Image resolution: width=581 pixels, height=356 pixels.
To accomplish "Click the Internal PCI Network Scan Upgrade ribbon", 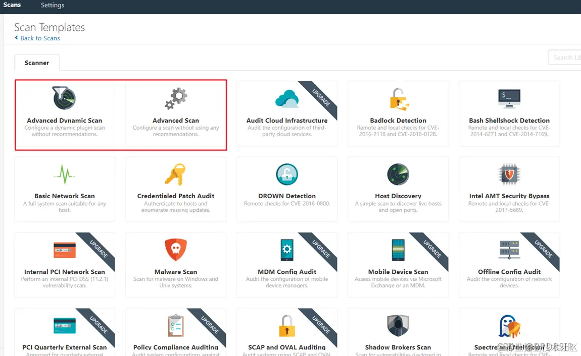I will pos(99,249).
